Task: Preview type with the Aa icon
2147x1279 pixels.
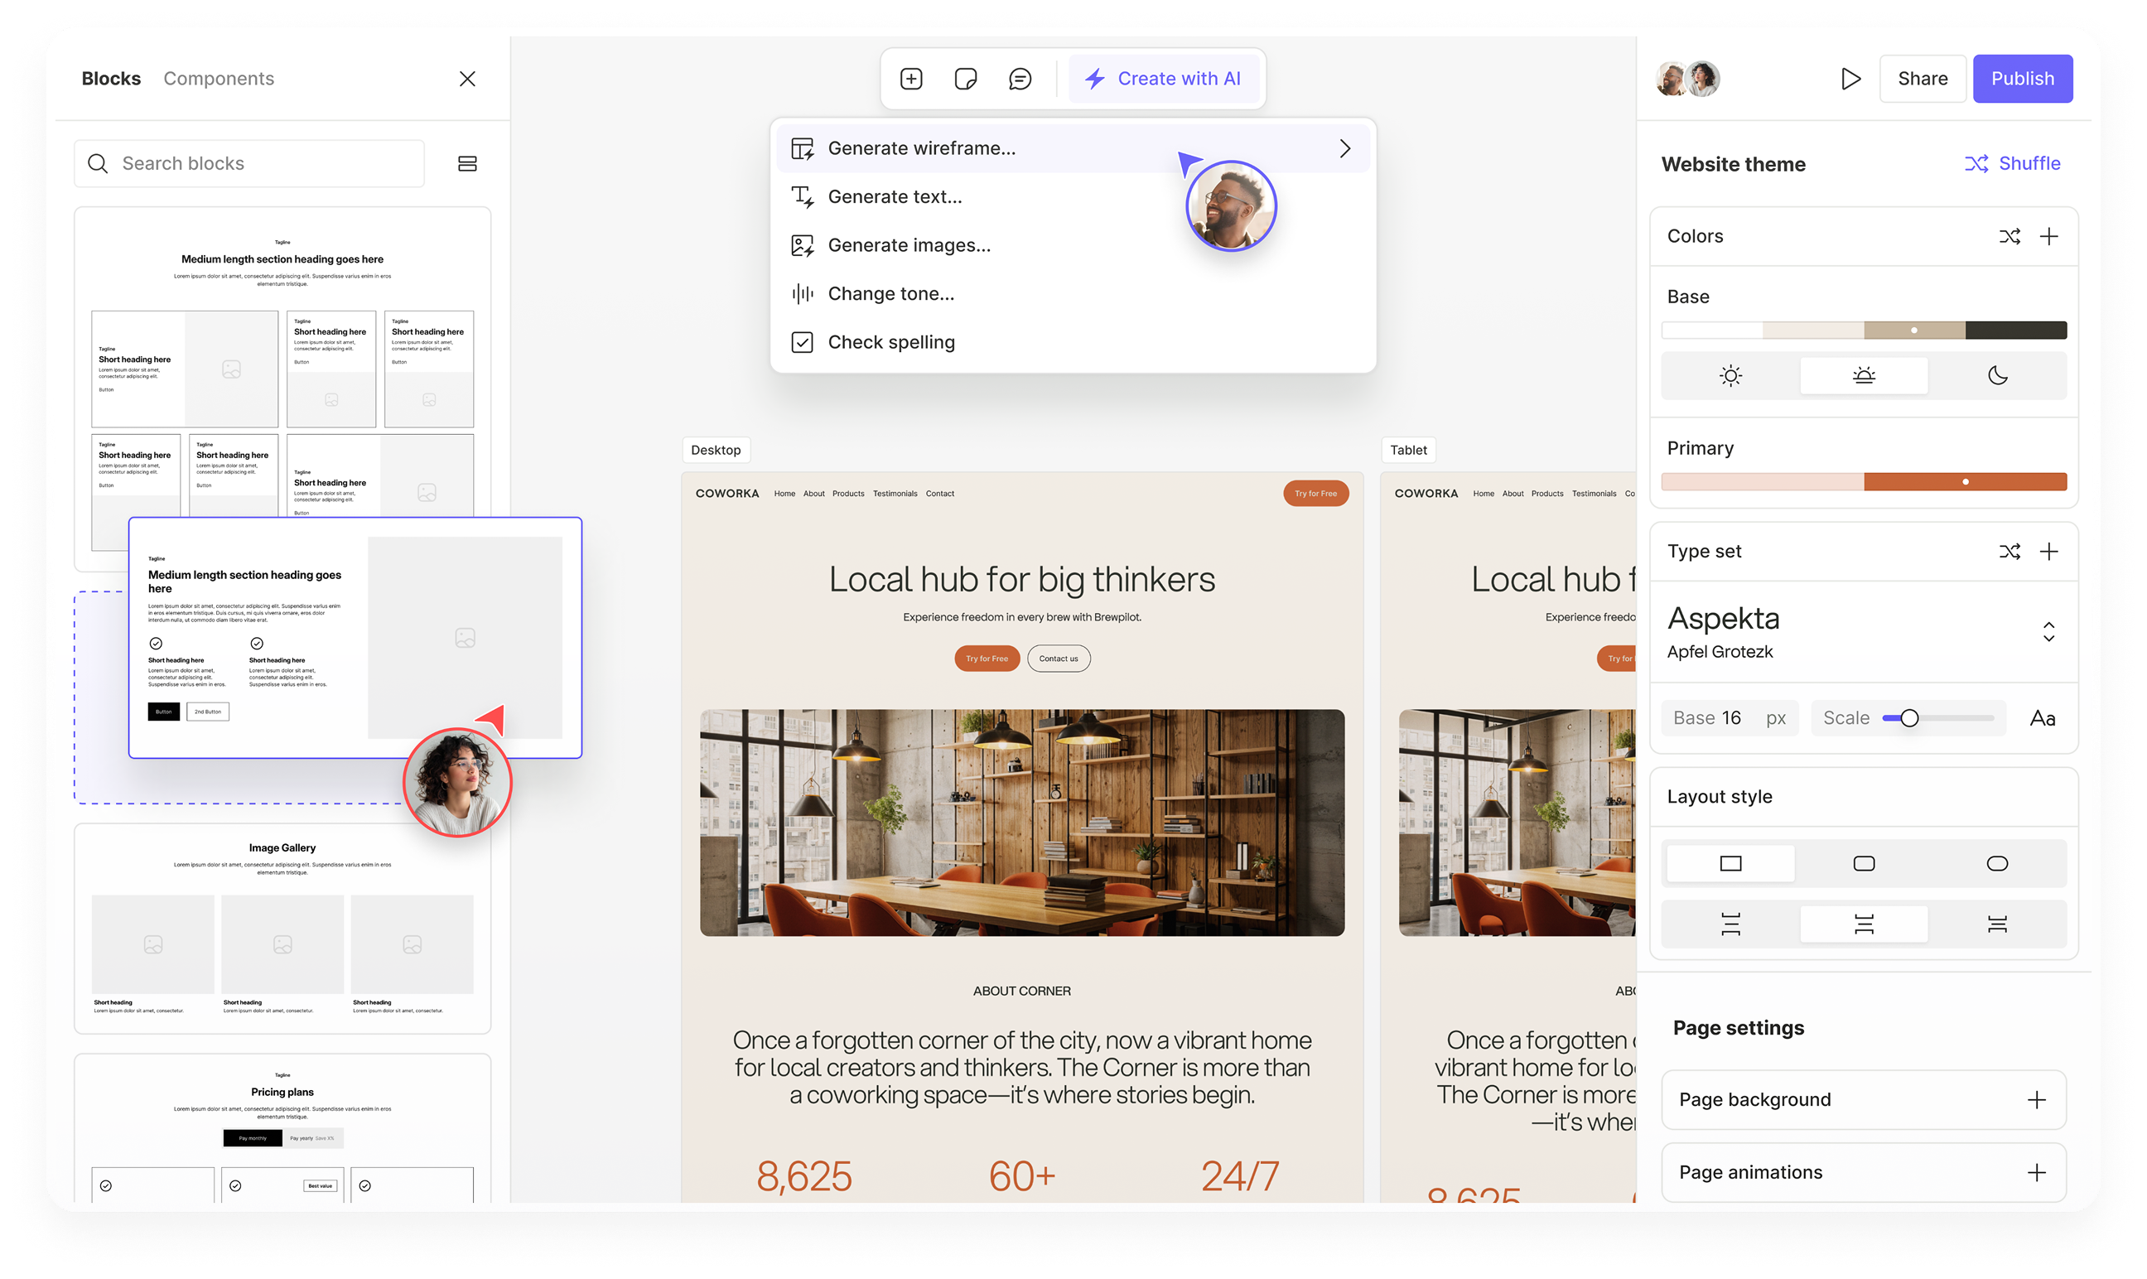Action: click(2042, 718)
